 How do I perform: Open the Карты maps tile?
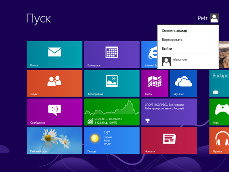(x=155, y=83)
